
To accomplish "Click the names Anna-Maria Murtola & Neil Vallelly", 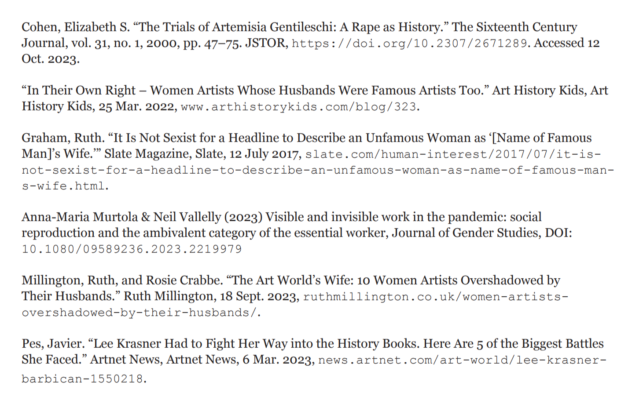I will (x=121, y=217).
